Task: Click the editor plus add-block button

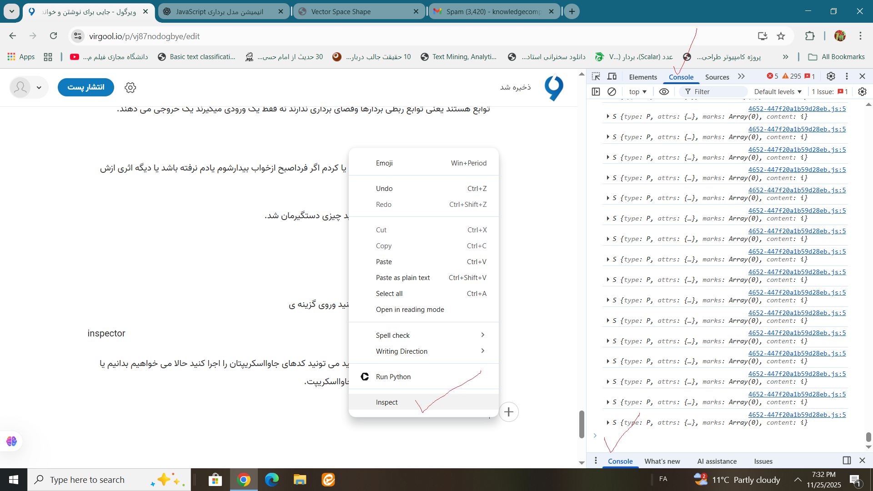Action: (509, 412)
